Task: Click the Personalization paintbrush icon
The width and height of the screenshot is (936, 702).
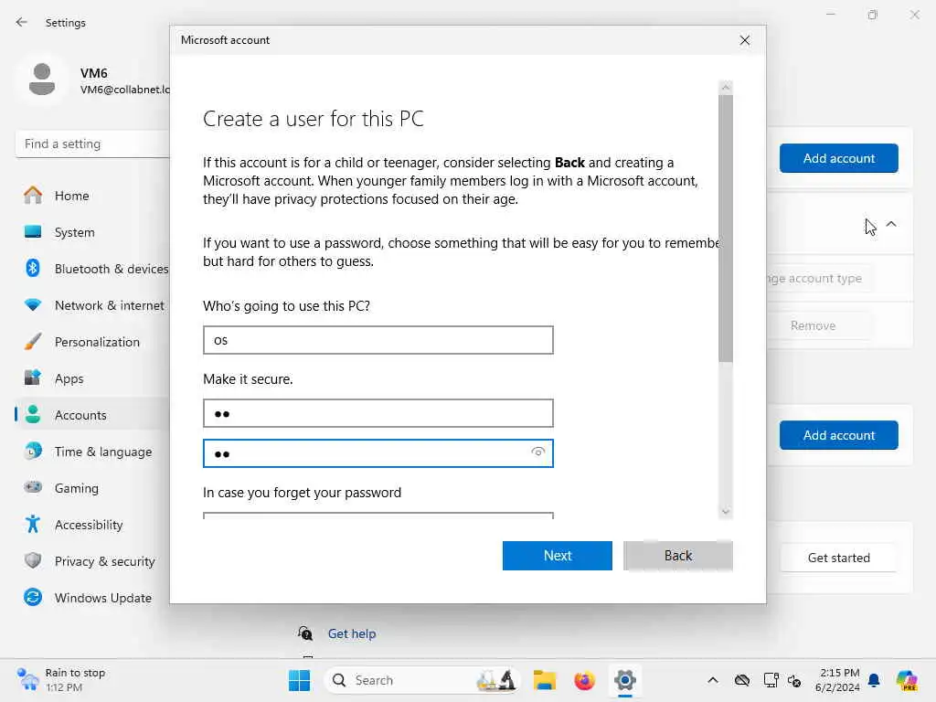Action: [x=33, y=342]
